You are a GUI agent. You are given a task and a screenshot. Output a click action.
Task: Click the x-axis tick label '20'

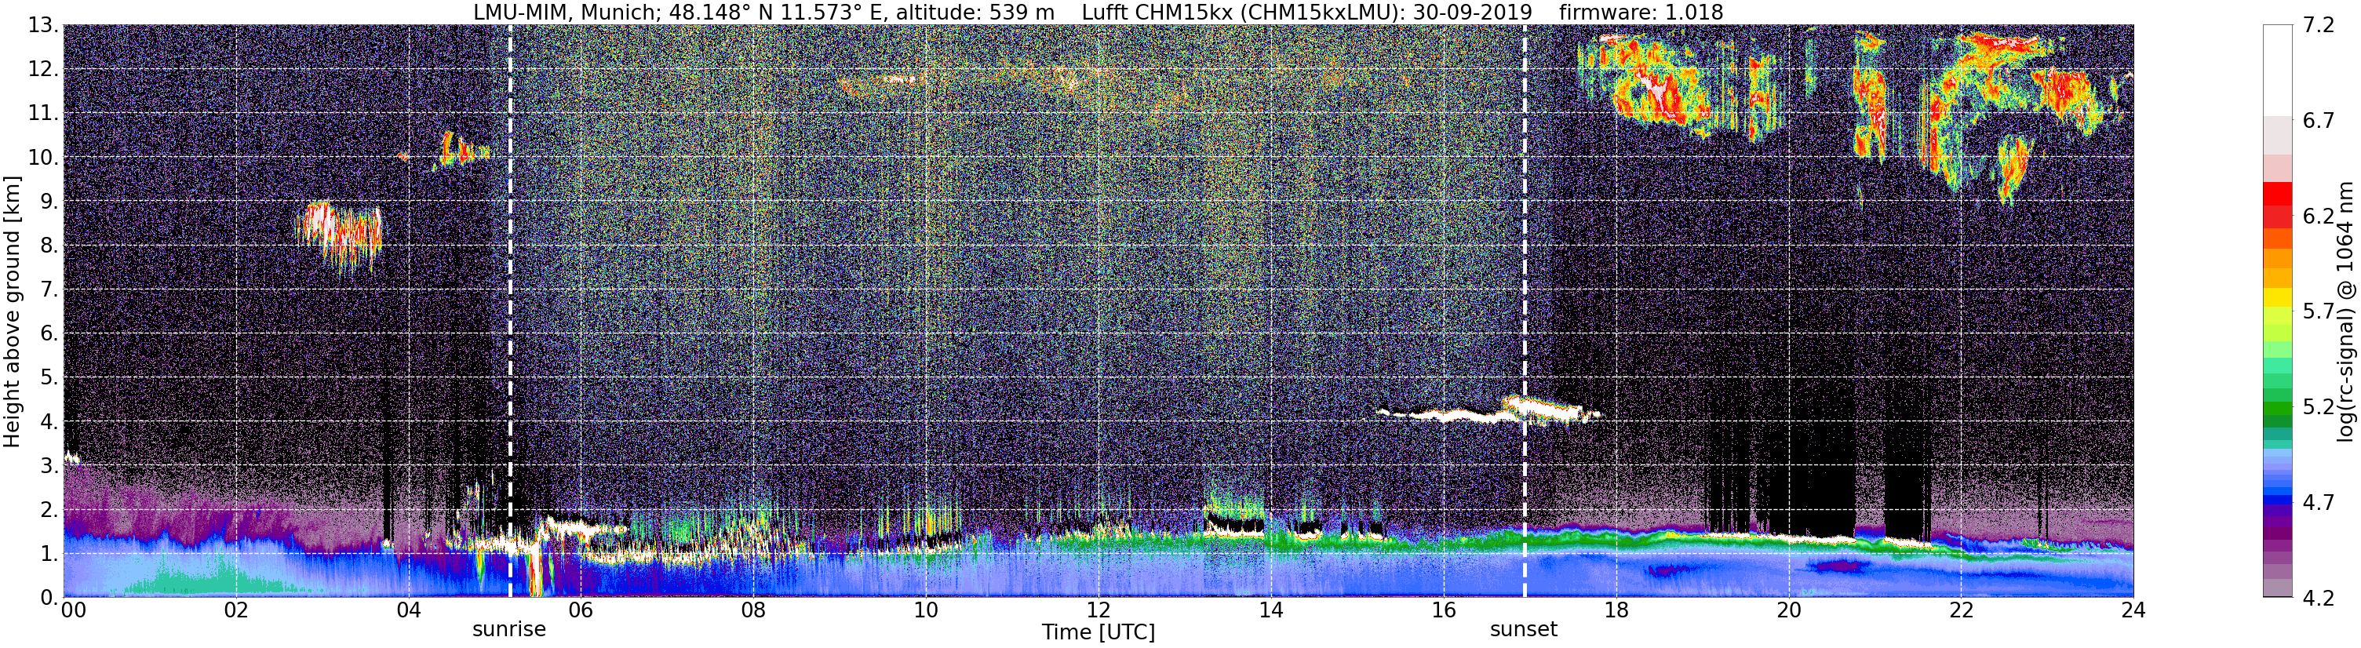(x=1788, y=610)
